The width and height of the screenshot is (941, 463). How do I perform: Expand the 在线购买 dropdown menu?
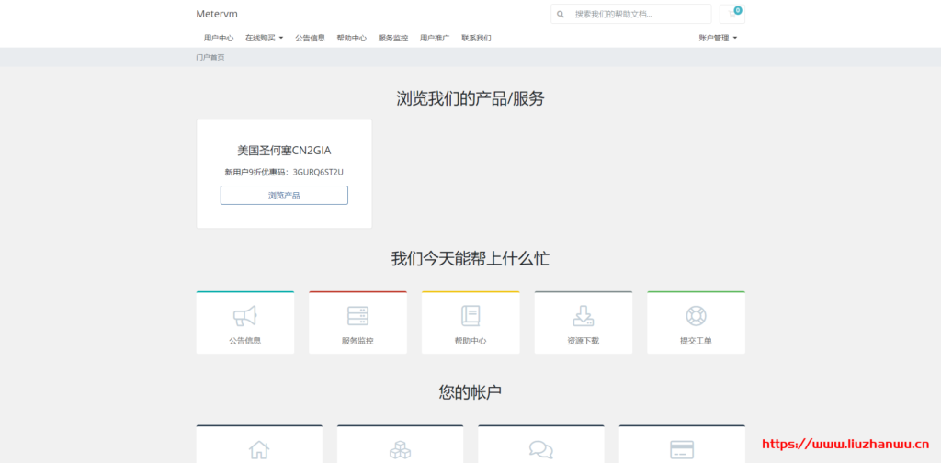[x=264, y=39]
